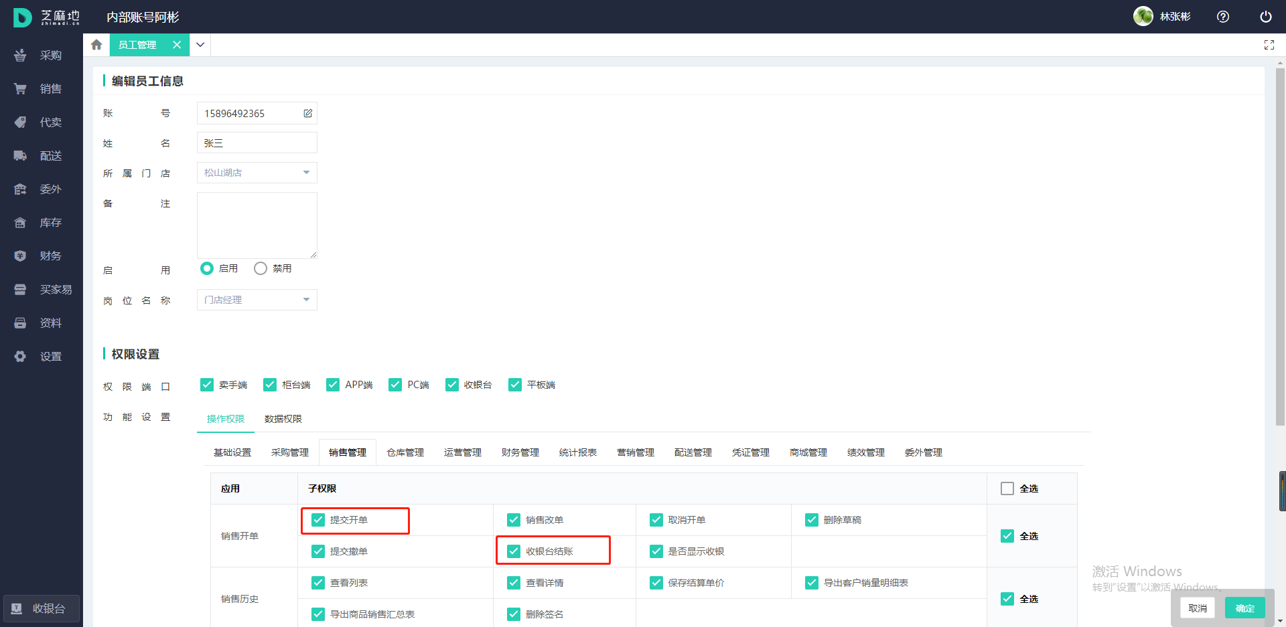Toggle 全选 for 销售历史 row
Screen dimensions: 1286x627
[1007, 599]
